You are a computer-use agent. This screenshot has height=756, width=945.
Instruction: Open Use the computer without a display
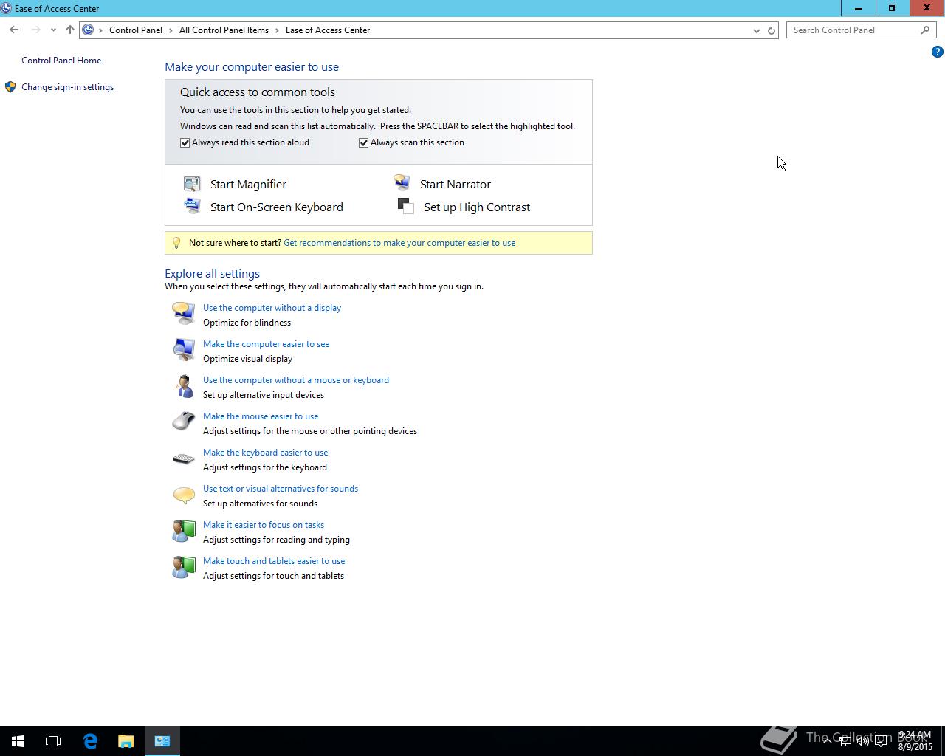point(272,308)
